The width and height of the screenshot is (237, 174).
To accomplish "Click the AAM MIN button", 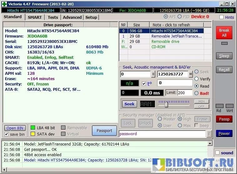I will pyautogui.click(x=201, y=102).
